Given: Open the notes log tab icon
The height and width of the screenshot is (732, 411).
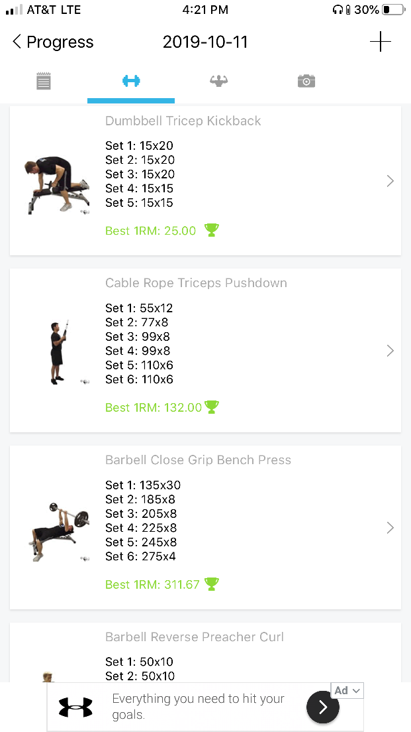Looking at the screenshot, I should point(44,82).
